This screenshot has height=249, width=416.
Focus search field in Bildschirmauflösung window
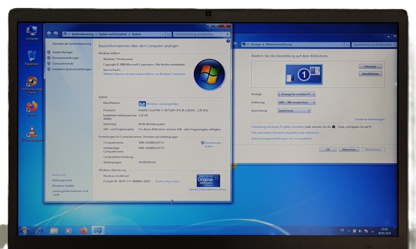[x=374, y=45]
